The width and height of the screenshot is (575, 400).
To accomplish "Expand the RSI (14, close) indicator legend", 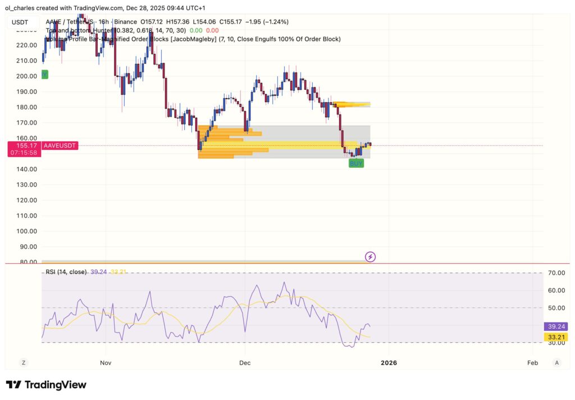I will coord(65,272).
